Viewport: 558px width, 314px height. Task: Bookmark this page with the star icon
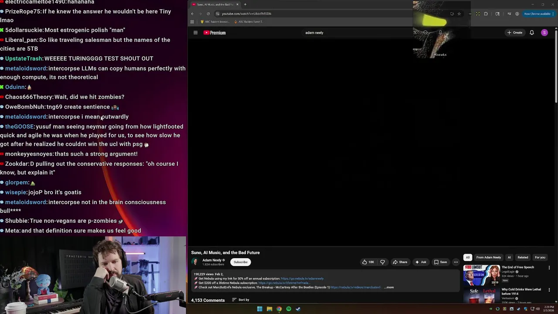pos(459,14)
